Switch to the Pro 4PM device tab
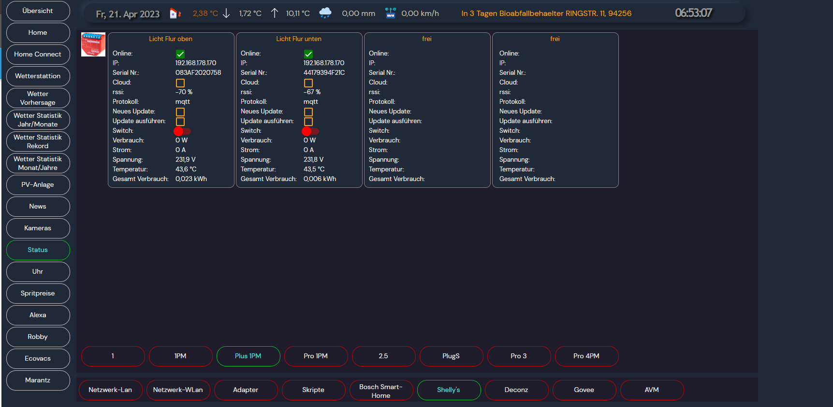The width and height of the screenshot is (833, 407). (586, 356)
